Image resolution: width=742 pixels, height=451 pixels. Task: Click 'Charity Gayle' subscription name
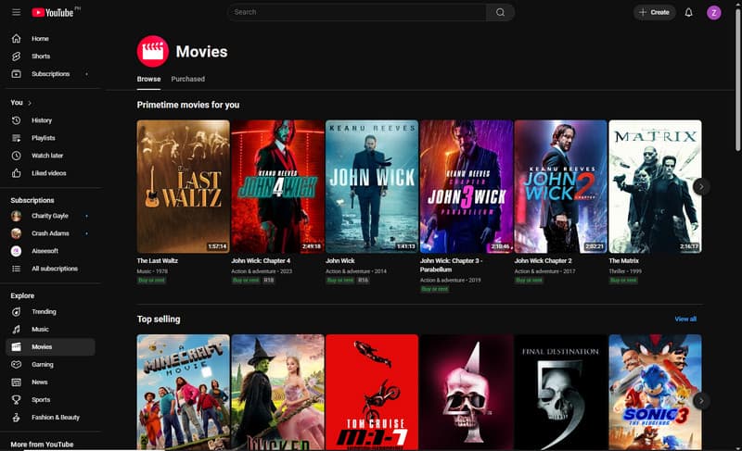pos(50,216)
